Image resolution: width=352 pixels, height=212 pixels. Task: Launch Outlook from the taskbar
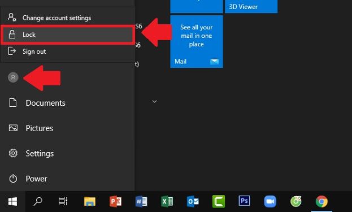pyautogui.click(x=193, y=201)
